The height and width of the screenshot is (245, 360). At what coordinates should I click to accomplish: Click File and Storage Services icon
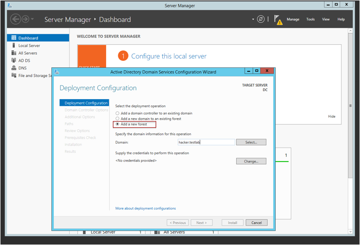[x=14, y=75]
